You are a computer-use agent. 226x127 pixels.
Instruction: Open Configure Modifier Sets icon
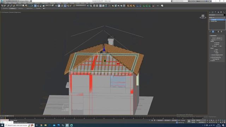point(221,32)
